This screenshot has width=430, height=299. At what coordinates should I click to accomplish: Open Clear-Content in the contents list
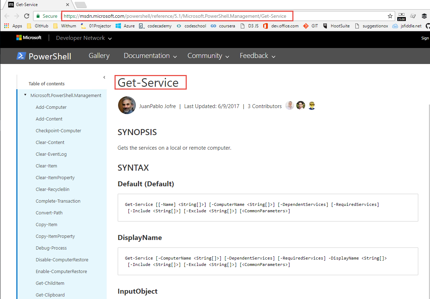pyautogui.click(x=50, y=142)
